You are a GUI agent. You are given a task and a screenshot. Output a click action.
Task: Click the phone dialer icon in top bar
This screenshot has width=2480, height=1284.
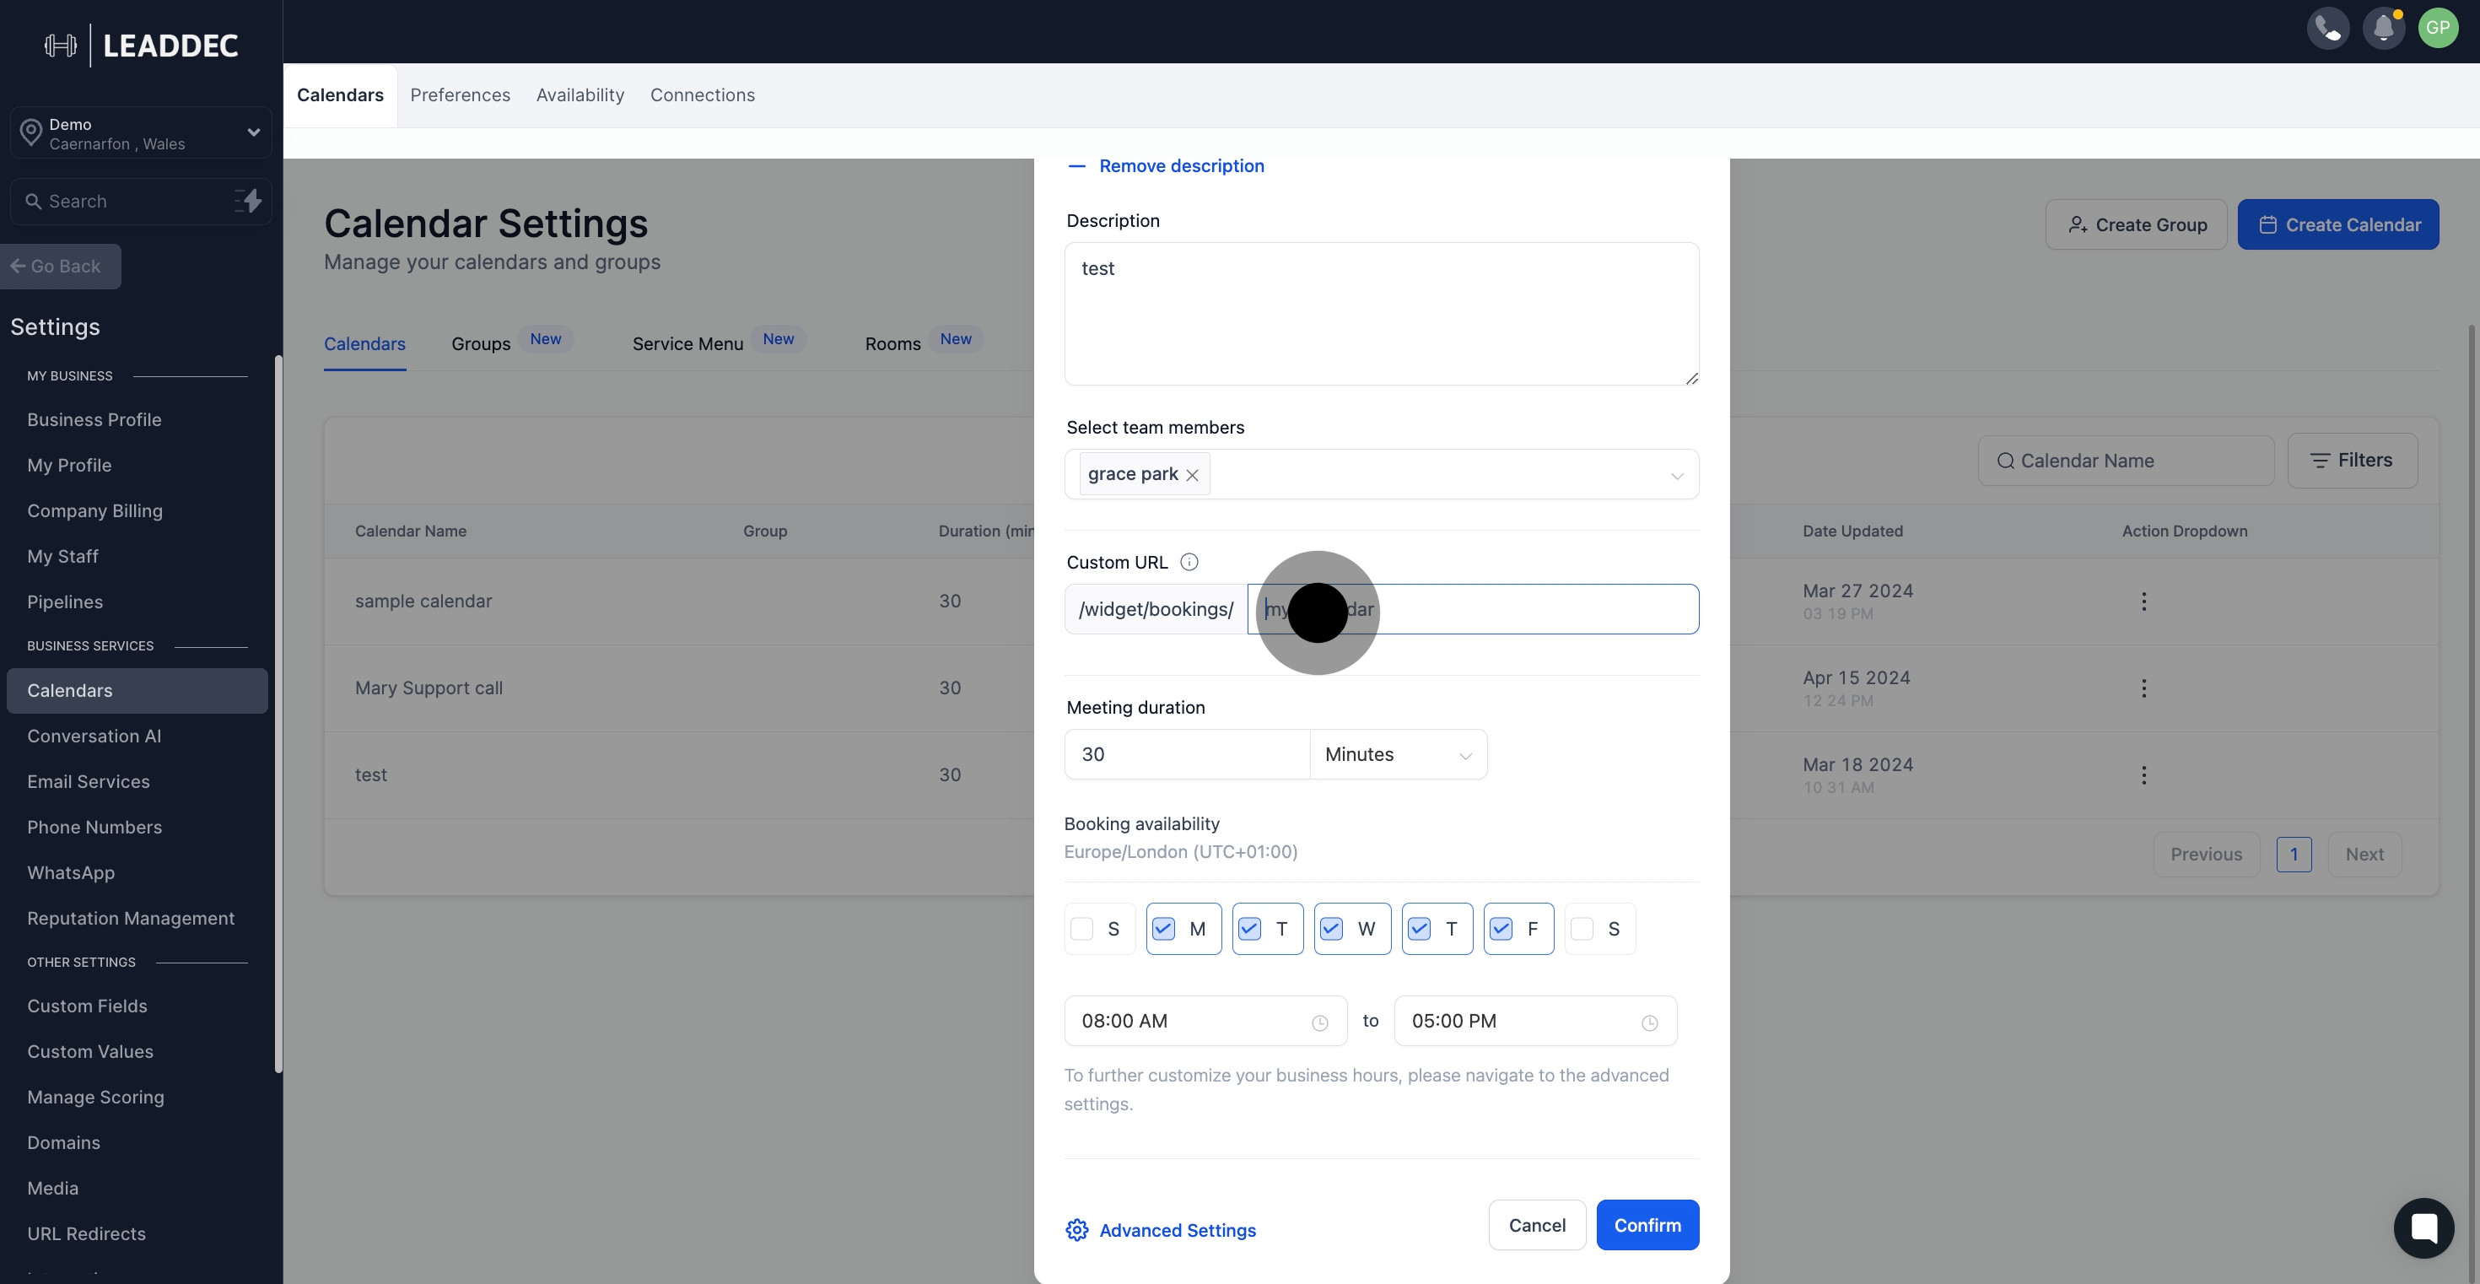[2327, 28]
